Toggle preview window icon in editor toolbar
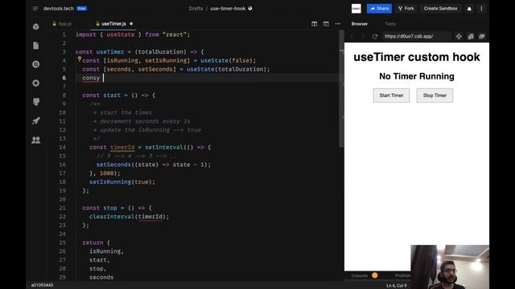Screen dimensions: 515x289 326,24
